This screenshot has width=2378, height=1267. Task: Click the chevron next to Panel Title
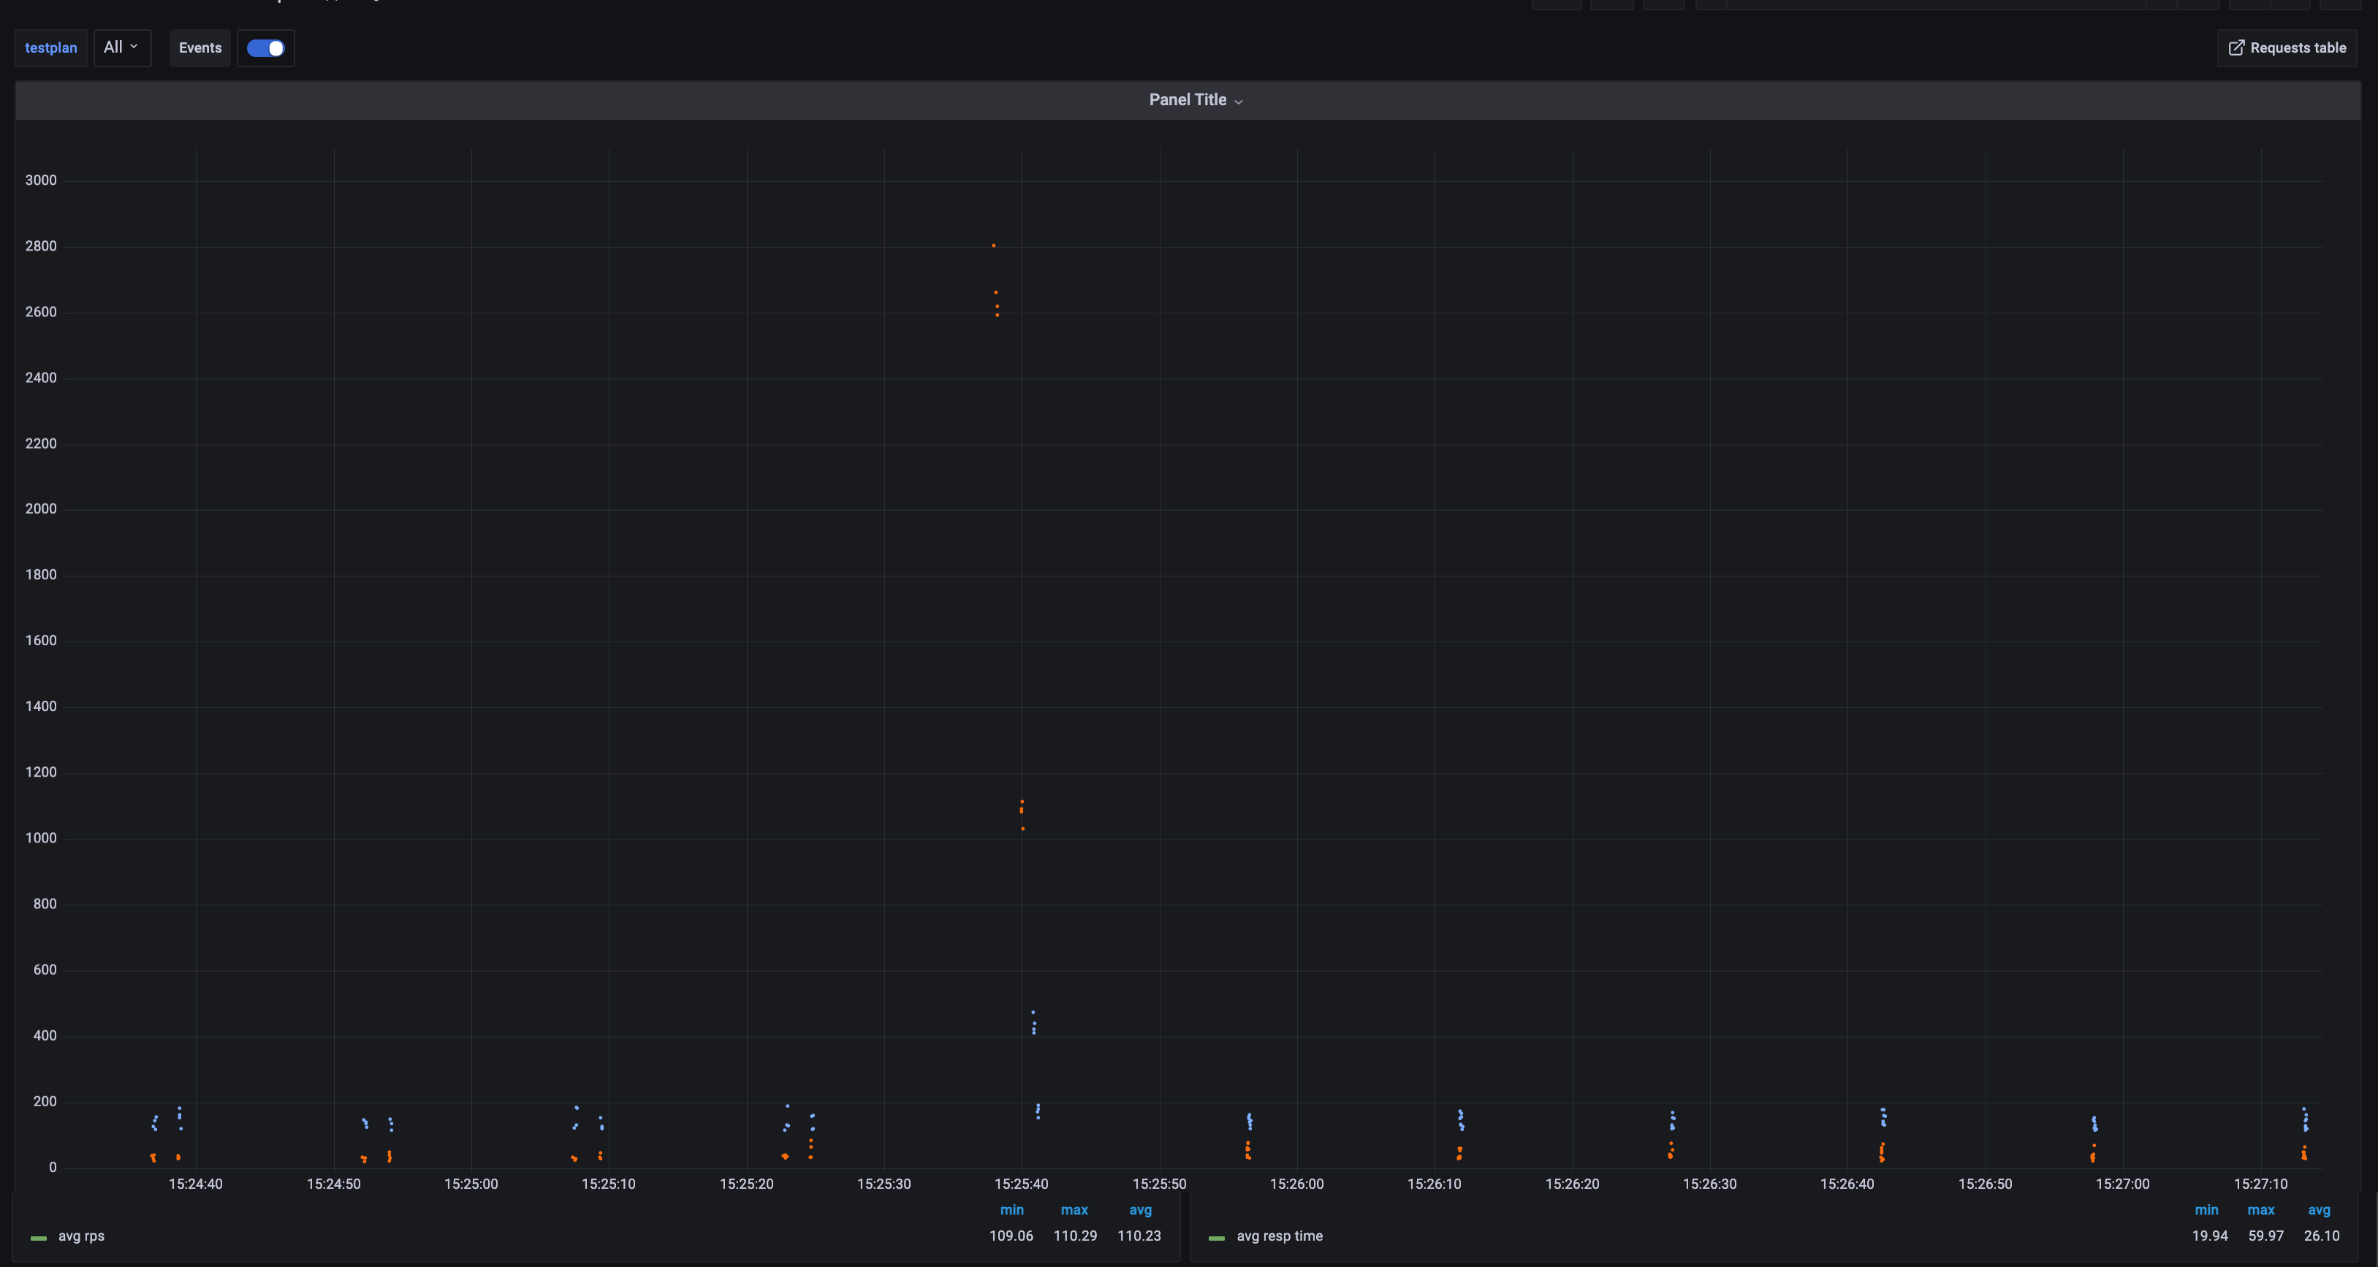tap(1239, 102)
